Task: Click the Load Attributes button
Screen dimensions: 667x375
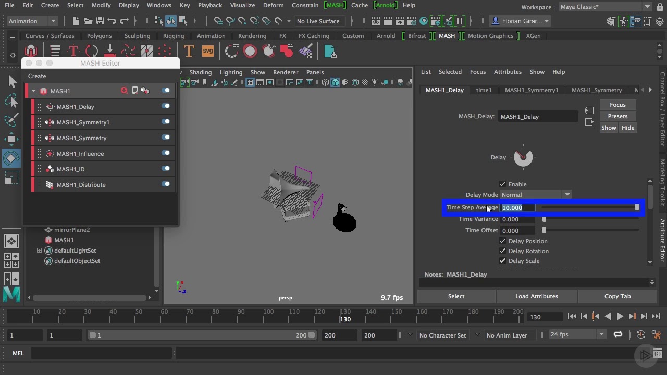Action: click(x=537, y=296)
